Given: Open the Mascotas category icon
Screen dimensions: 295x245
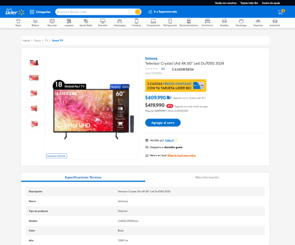Looking at the screenshot, I should [x=52, y=23].
